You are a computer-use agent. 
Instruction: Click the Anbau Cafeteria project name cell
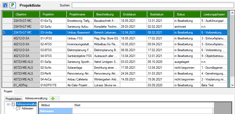tap(80, 79)
